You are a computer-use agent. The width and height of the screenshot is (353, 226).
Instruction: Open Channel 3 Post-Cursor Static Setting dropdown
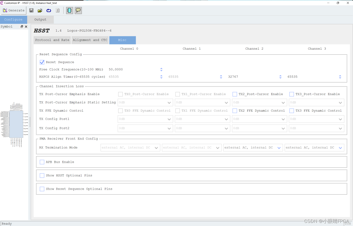[x=316, y=102]
